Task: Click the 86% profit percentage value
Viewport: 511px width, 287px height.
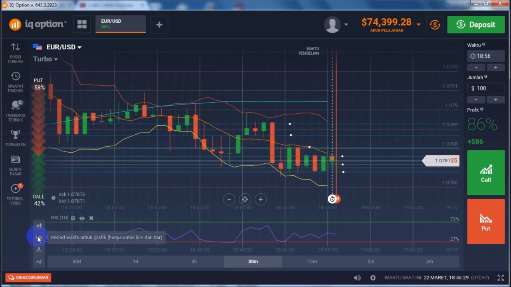Action: pos(482,125)
